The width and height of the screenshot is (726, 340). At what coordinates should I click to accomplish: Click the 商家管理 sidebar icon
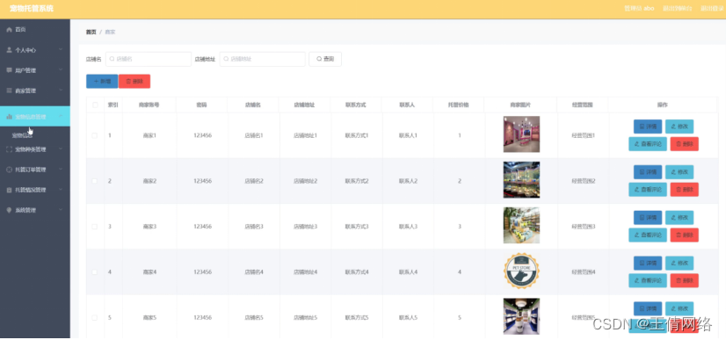pos(9,90)
